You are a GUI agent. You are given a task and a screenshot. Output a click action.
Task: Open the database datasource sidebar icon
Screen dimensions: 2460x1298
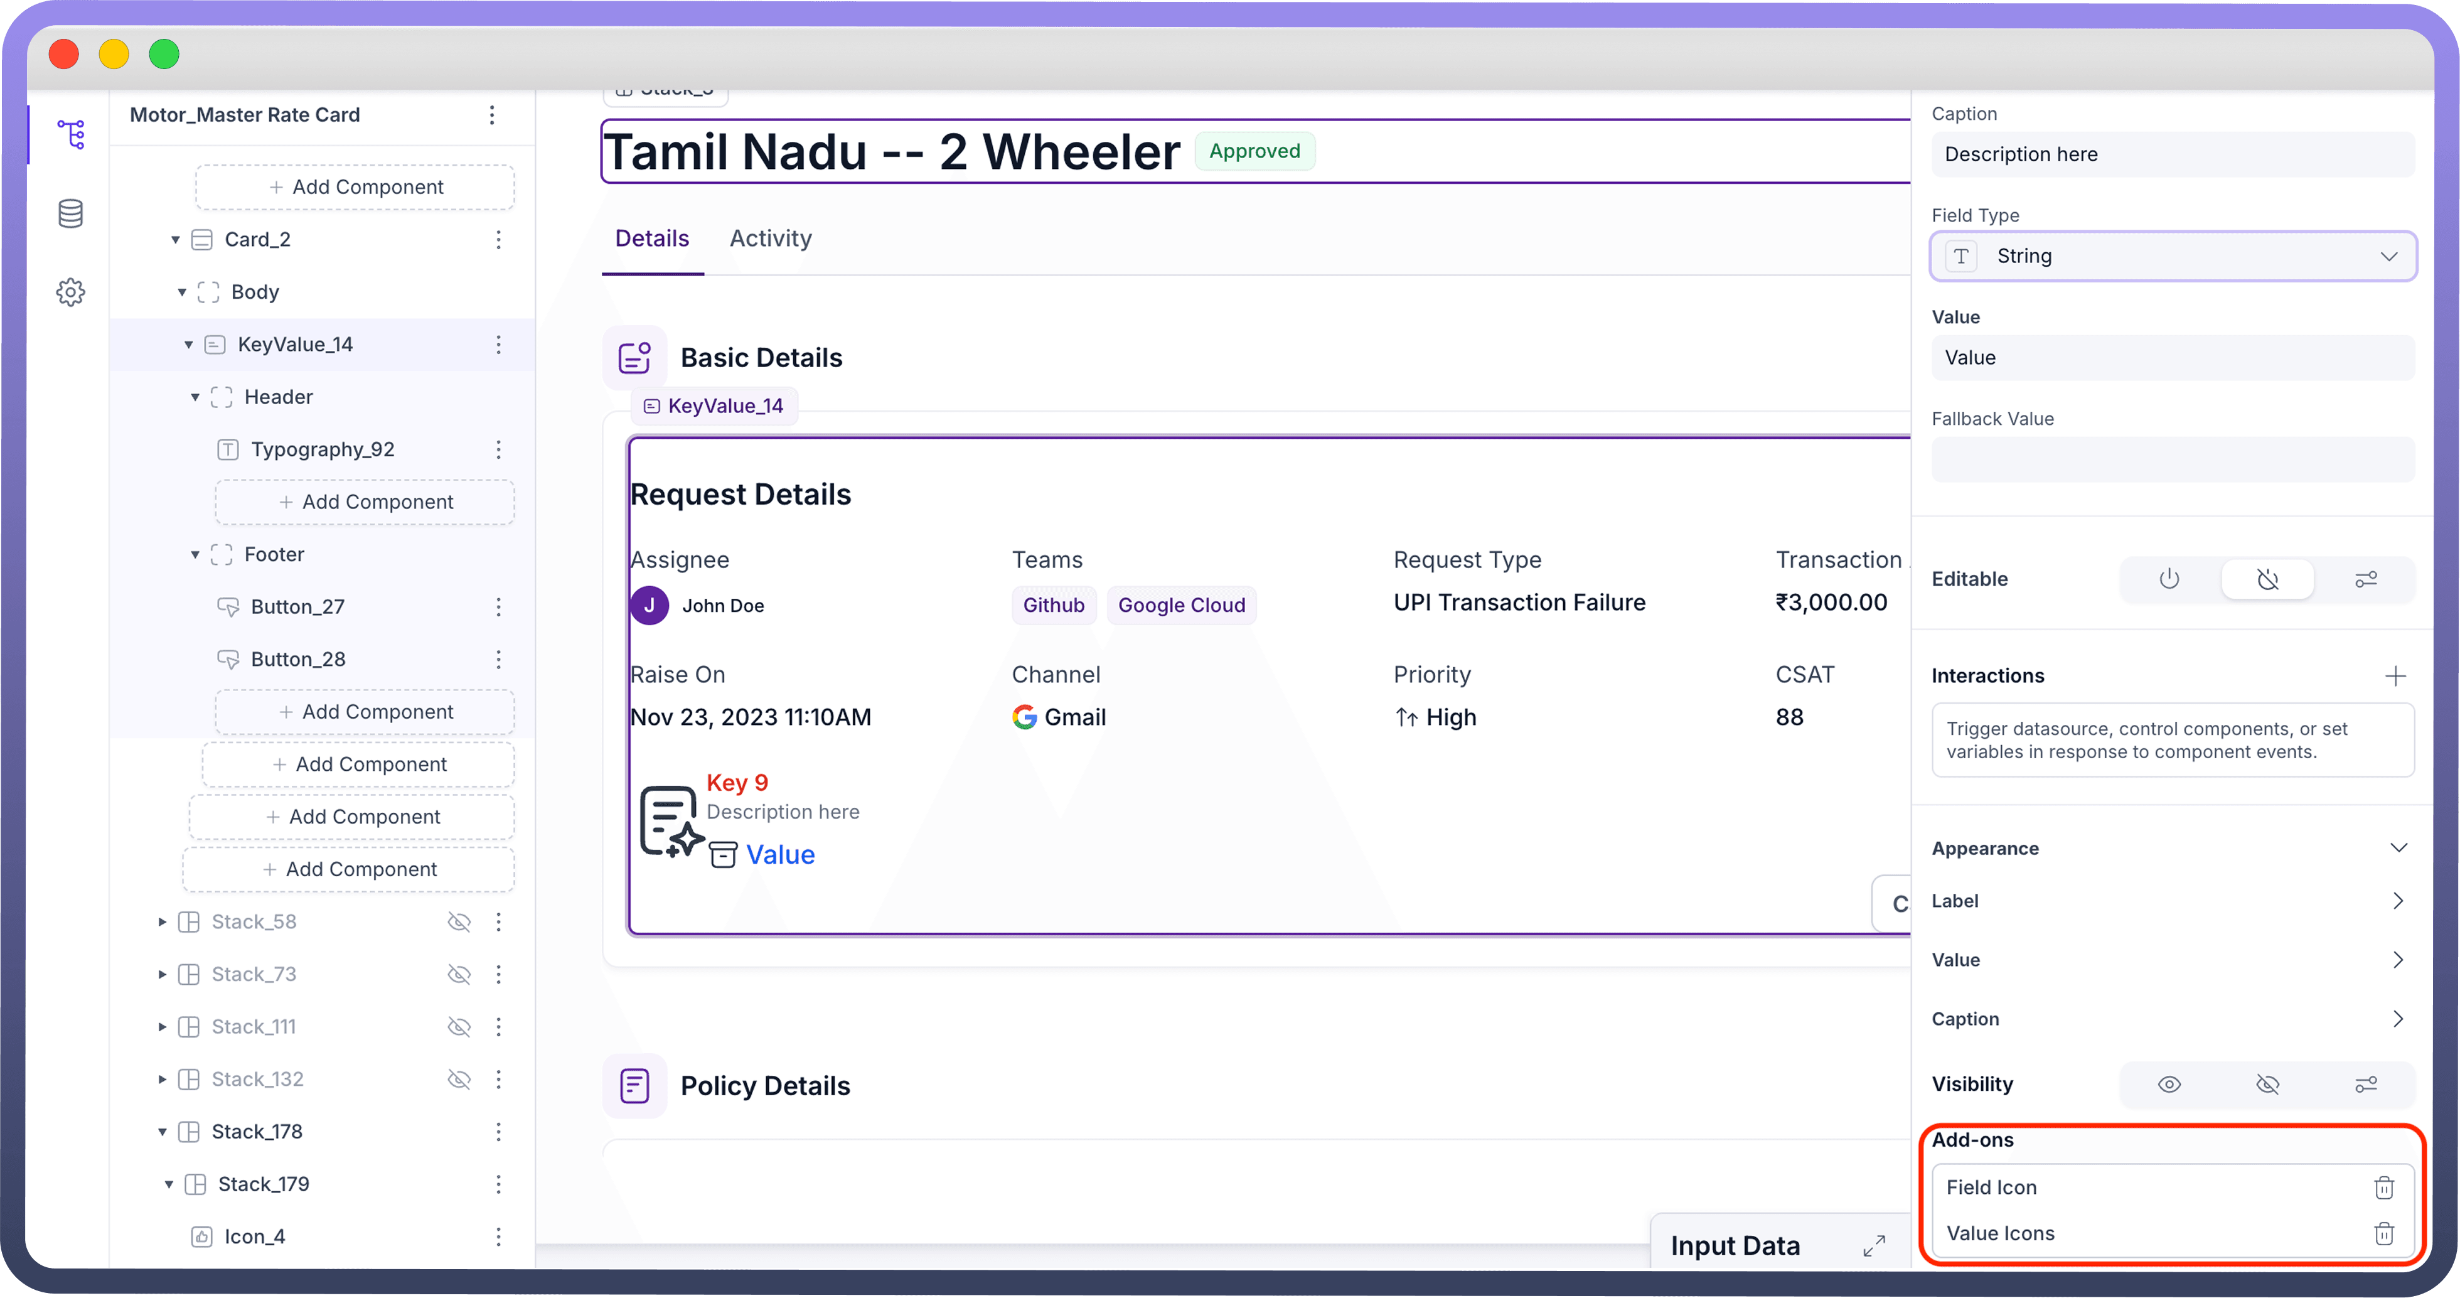[x=71, y=213]
